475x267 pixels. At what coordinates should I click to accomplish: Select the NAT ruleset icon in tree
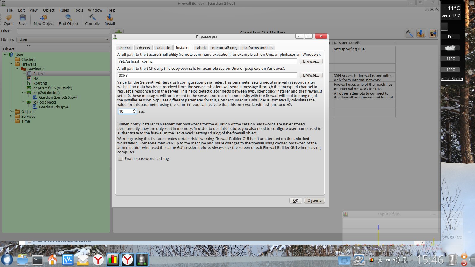click(29, 78)
